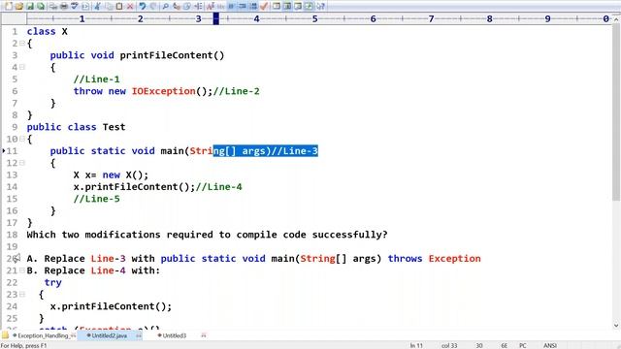Undo the last edit
The height and width of the screenshot is (349, 621).
click(x=143, y=7)
